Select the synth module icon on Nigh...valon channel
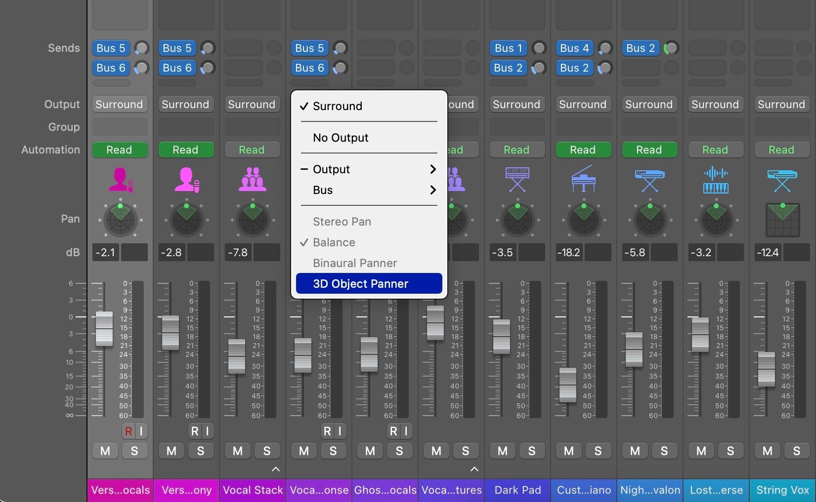Viewport: 816px width, 502px height. click(x=649, y=179)
